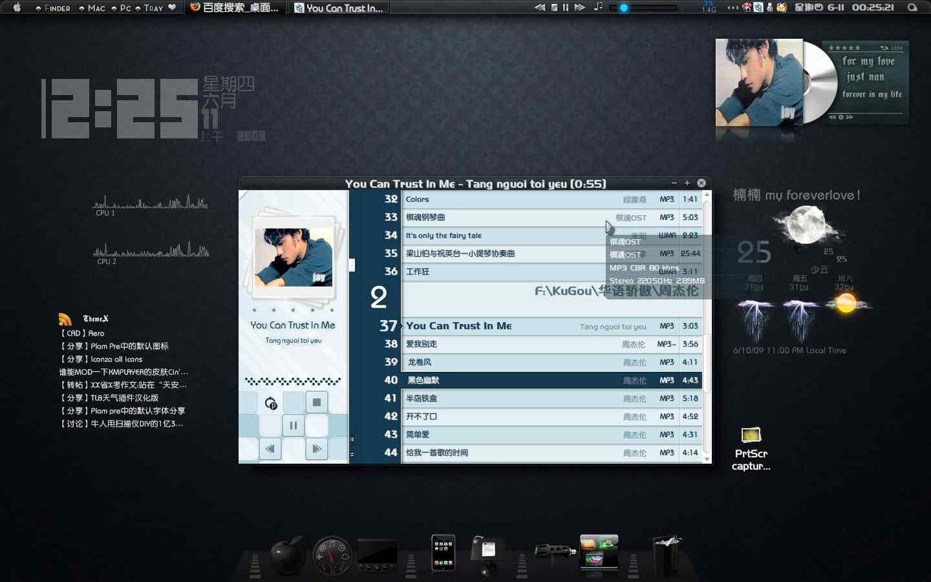
Task: Open the search magnifier in top bar
Action: point(912,8)
